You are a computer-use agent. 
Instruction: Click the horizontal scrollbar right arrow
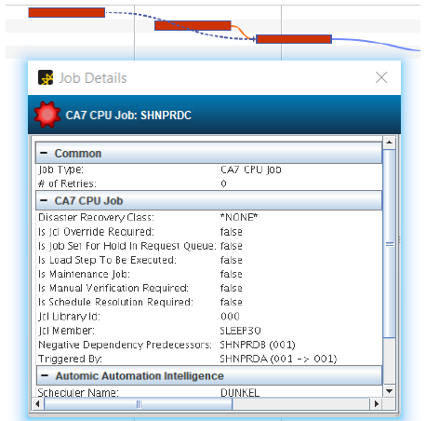click(377, 404)
